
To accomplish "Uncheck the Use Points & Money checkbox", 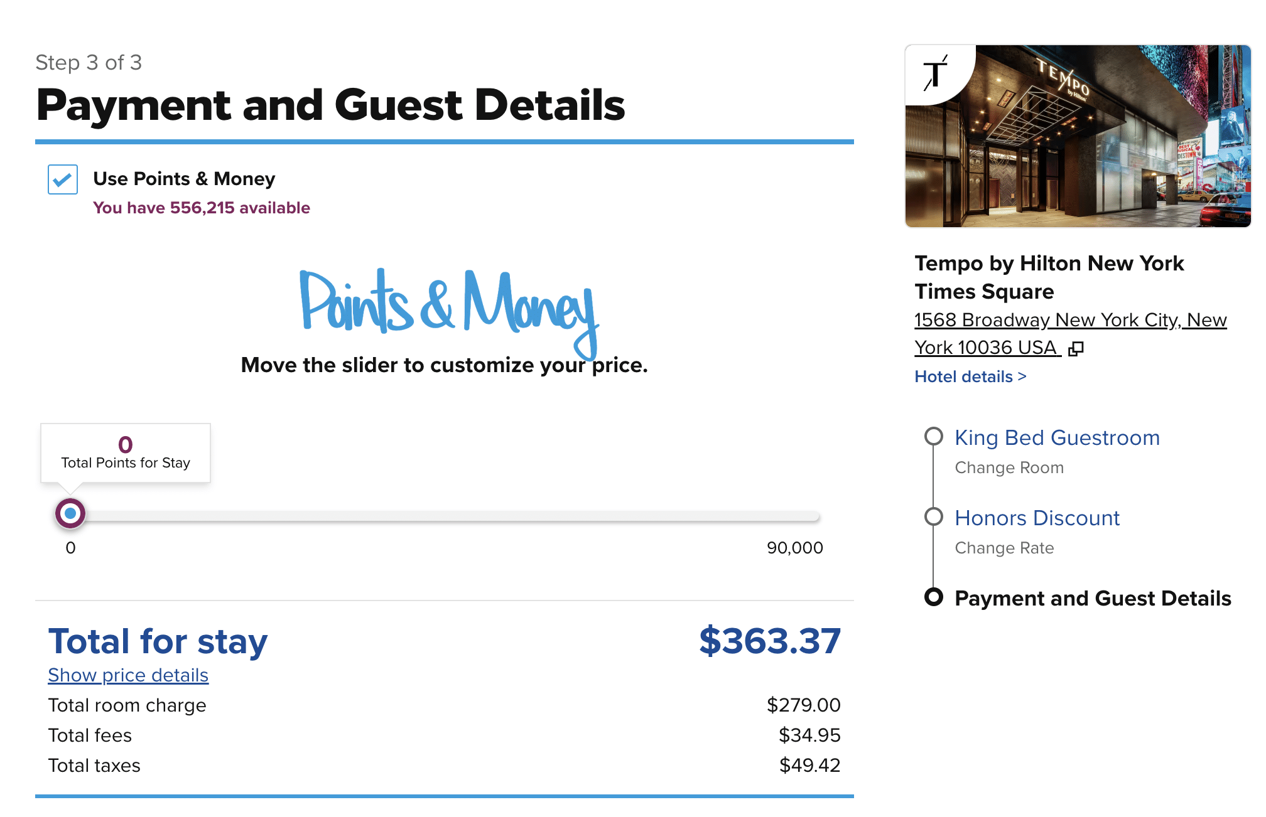I will click(x=63, y=179).
